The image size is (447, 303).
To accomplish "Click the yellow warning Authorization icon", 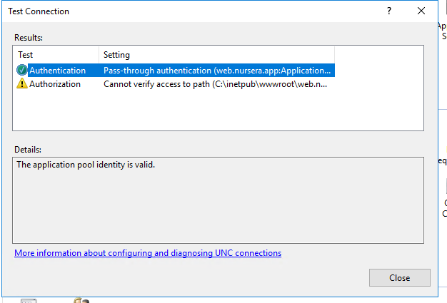I will [22, 84].
